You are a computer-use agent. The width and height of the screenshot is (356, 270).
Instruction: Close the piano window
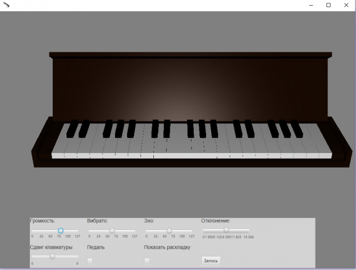pyautogui.click(x=346, y=5)
